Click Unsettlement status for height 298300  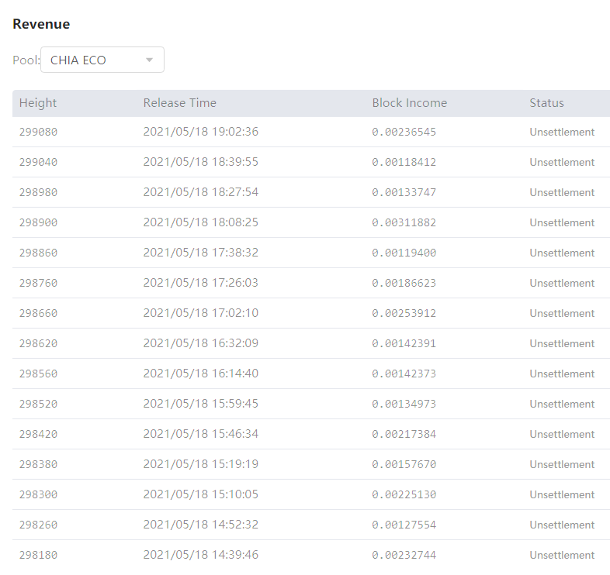pyautogui.click(x=562, y=494)
